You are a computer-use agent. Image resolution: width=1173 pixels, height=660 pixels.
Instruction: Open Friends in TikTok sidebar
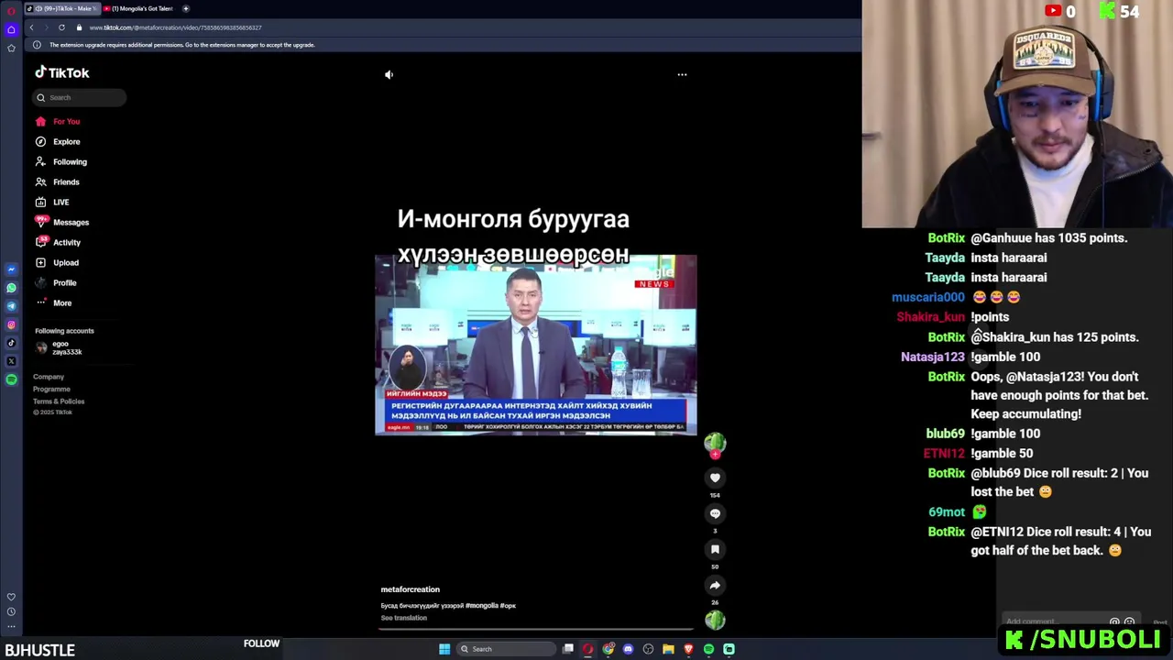57,181
